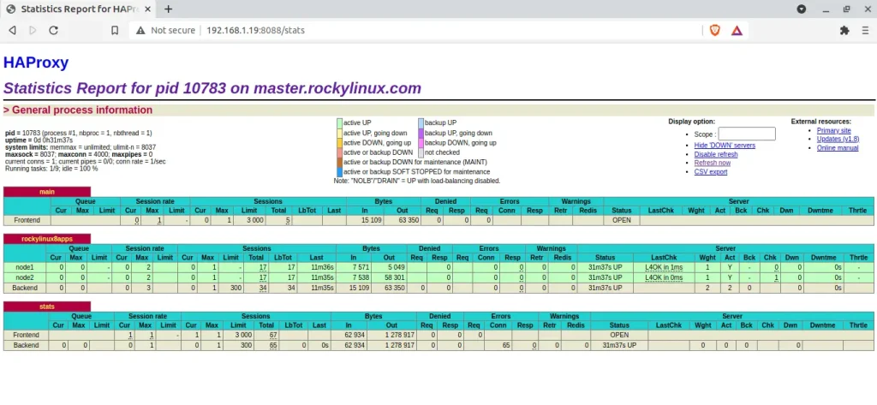Open the browser hamburger menu
This screenshot has height=405, width=877.
(x=865, y=30)
